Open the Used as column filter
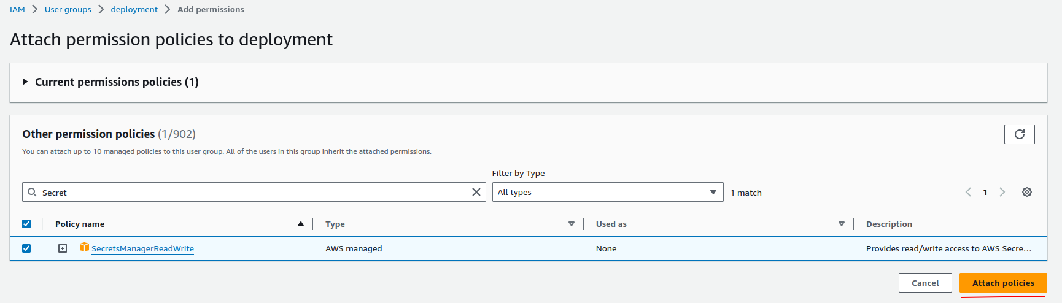 [841, 224]
